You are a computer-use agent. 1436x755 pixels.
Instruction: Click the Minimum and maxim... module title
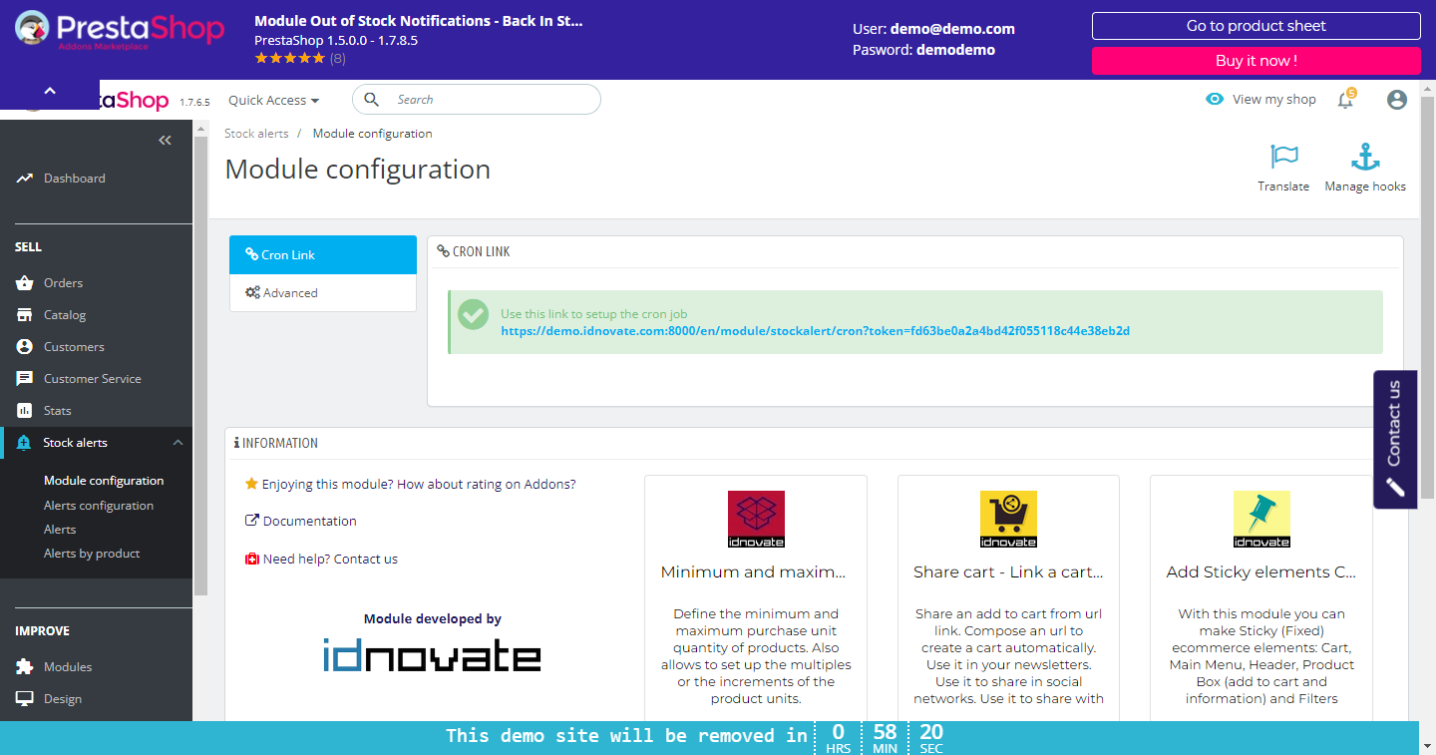[x=753, y=572]
